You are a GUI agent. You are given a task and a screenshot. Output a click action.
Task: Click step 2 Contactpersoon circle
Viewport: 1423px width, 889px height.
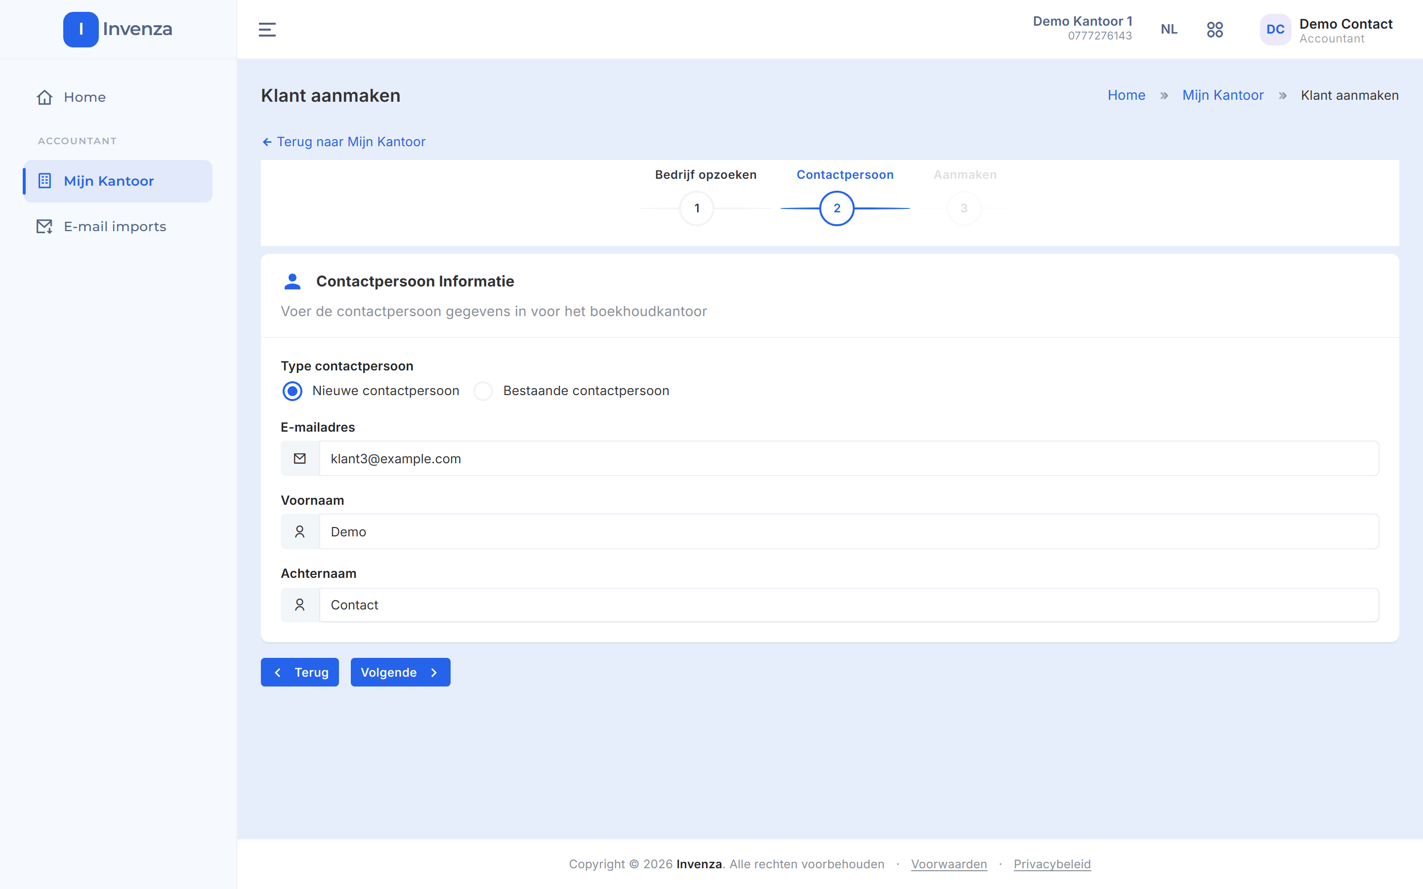click(837, 208)
